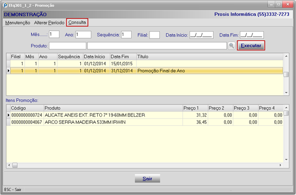Click ARCO SERRA MADEIRA 533MM IRWIN
This screenshot has height=195, width=296.
tap(85, 122)
